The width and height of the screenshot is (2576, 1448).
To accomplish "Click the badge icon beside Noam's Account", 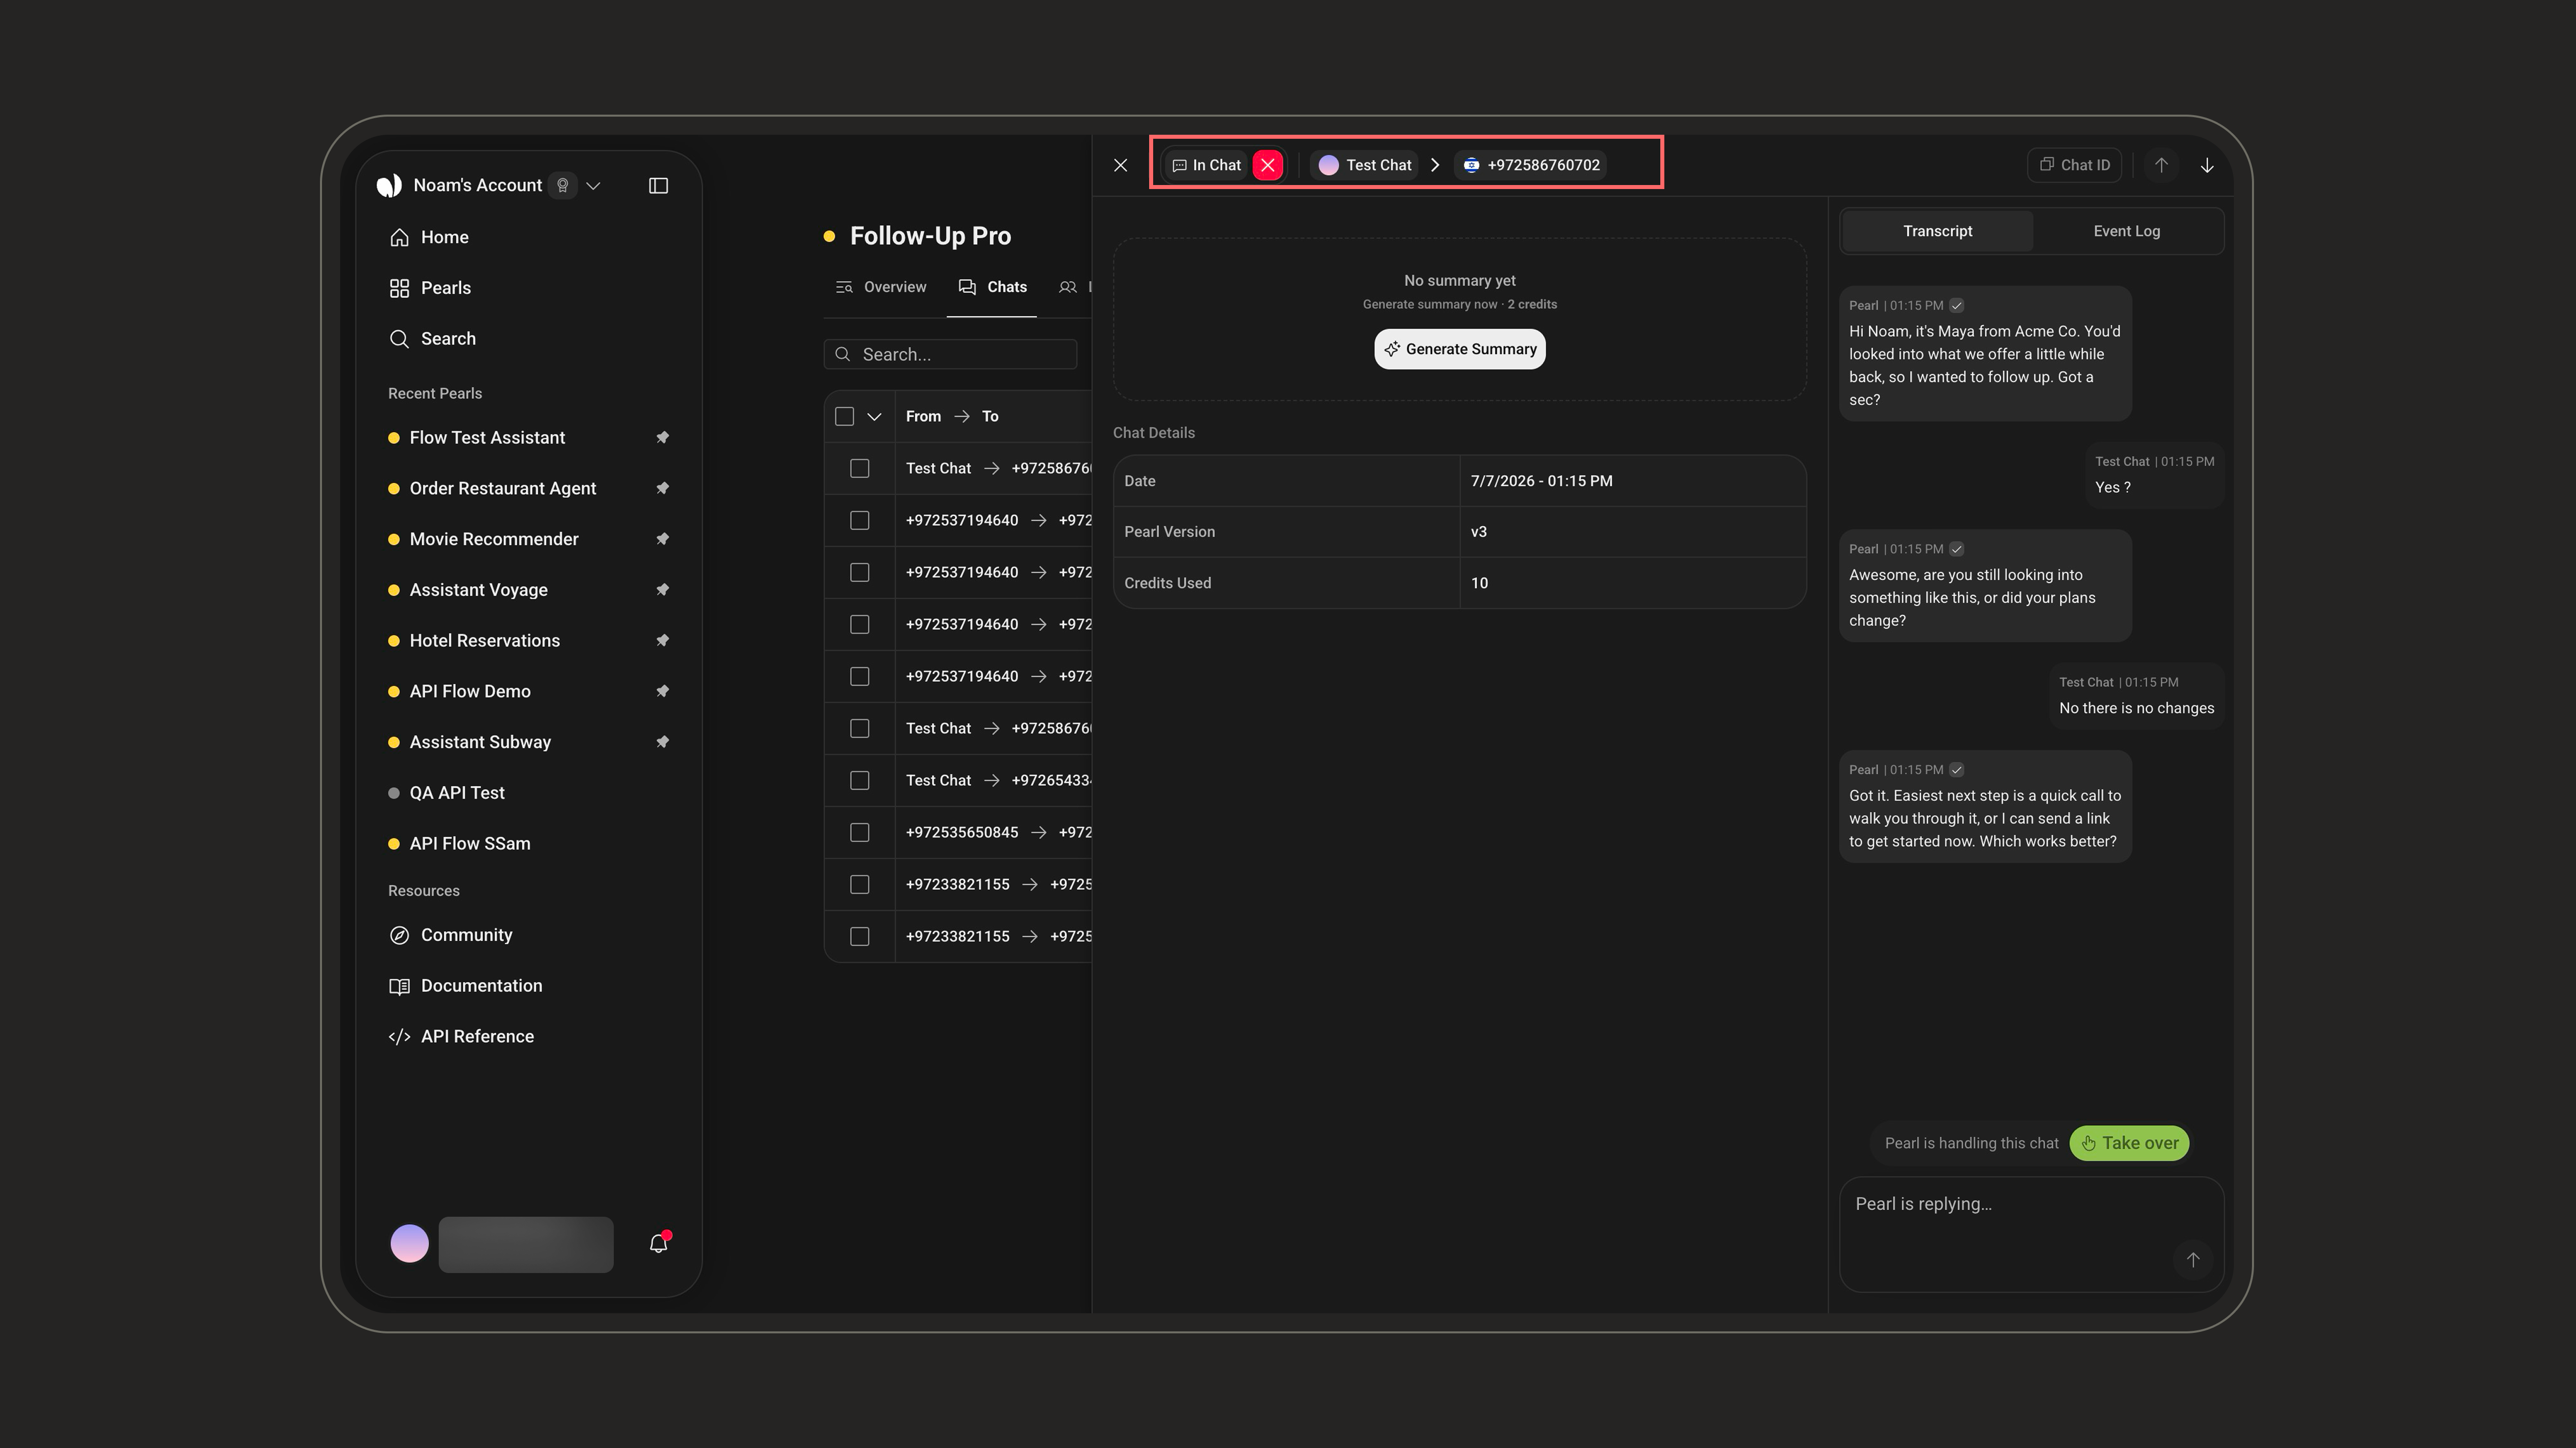I will point(562,186).
